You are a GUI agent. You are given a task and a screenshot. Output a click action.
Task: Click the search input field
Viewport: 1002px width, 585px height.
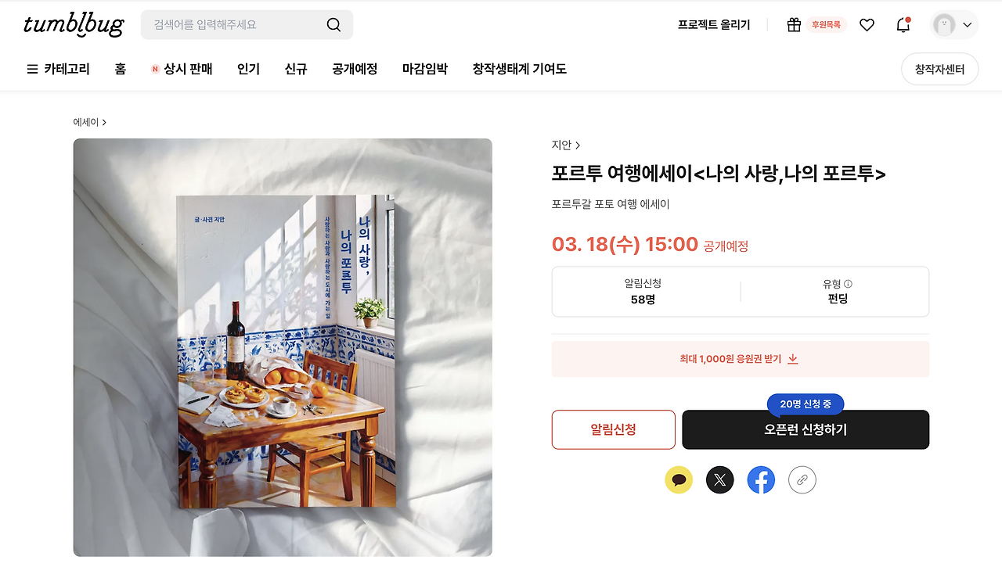[235, 25]
